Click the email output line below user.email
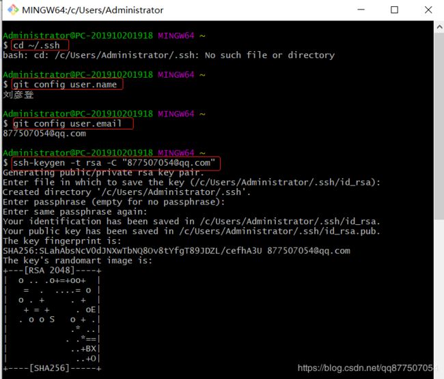The width and height of the screenshot is (444, 379). (x=44, y=133)
